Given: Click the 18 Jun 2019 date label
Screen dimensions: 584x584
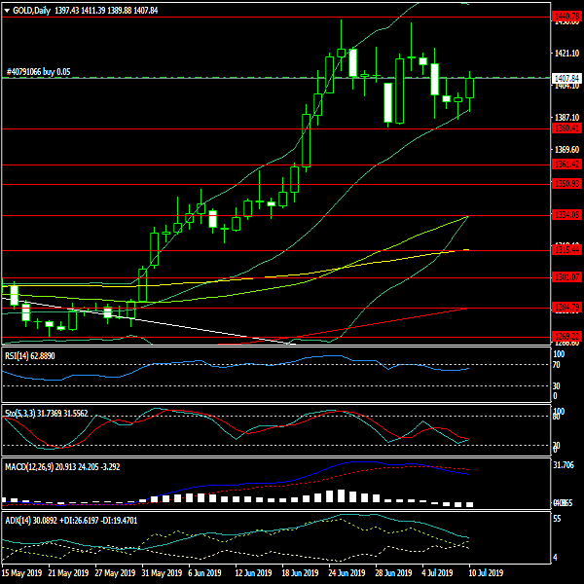Looking at the screenshot, I should click(x=302, y=574).
